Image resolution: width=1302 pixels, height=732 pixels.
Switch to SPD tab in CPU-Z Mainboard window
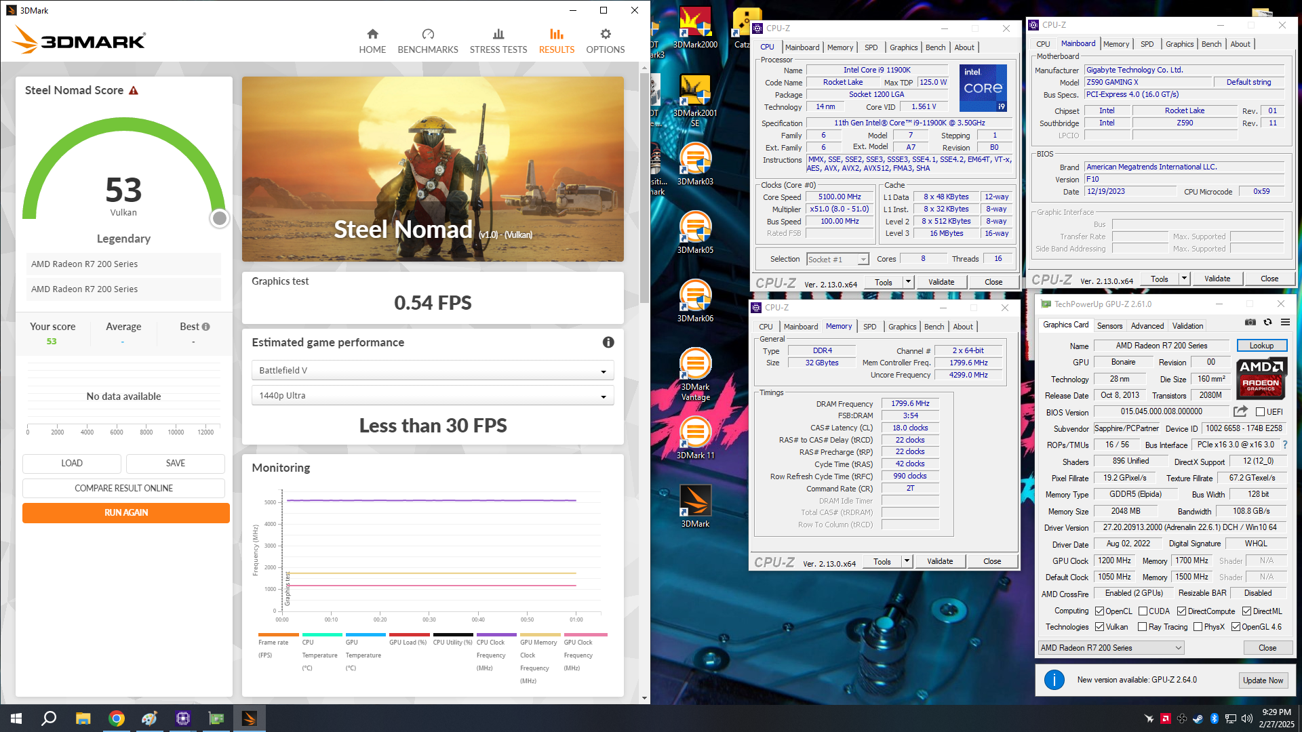coord(1147,44)
